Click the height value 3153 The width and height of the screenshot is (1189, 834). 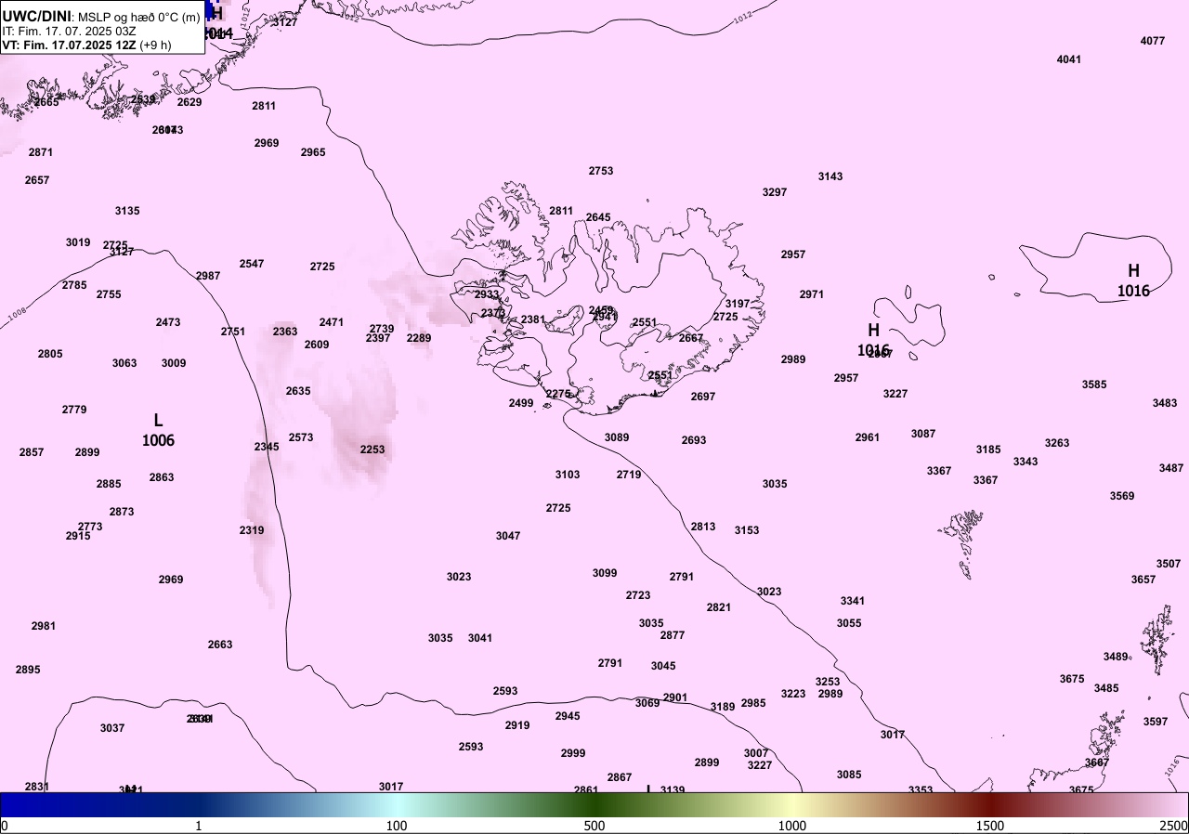click(747, 530)
